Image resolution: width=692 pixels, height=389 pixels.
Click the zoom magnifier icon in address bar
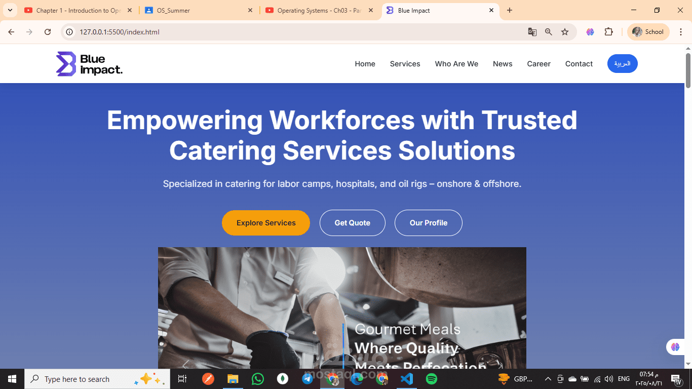(x=549, y=32)
